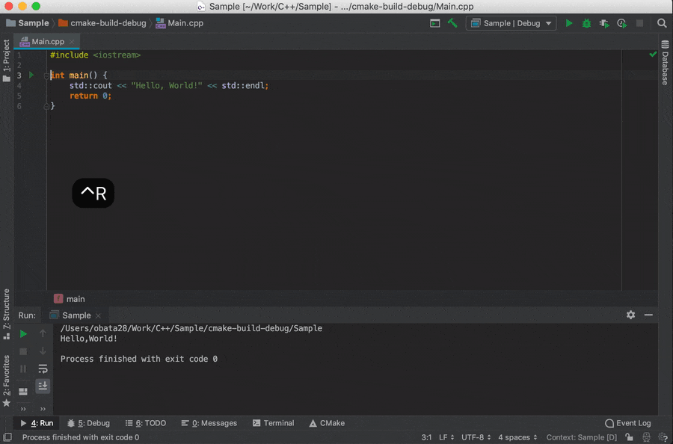Viewport: 673px width, 444px height.
Task: Change Context: Sample [D] resolve context
Action: click(581, 437)
